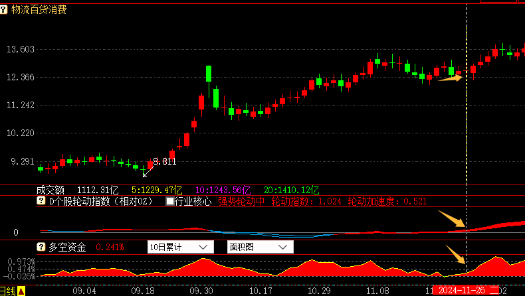Click the 日线 period tab
Viewport: 525px width, 296px height.
click(x=7, y=291)
